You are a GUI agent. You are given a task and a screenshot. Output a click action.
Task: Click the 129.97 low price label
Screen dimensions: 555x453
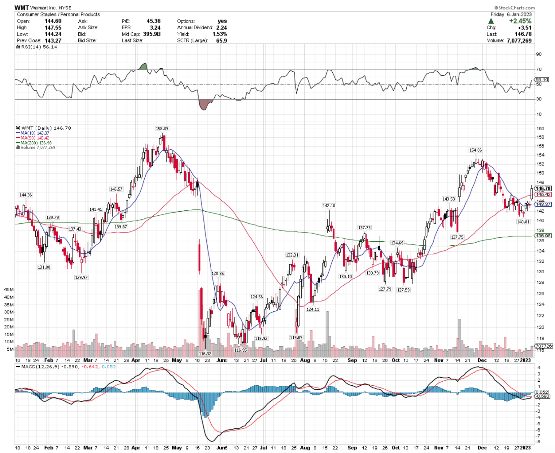pos(81,277)
